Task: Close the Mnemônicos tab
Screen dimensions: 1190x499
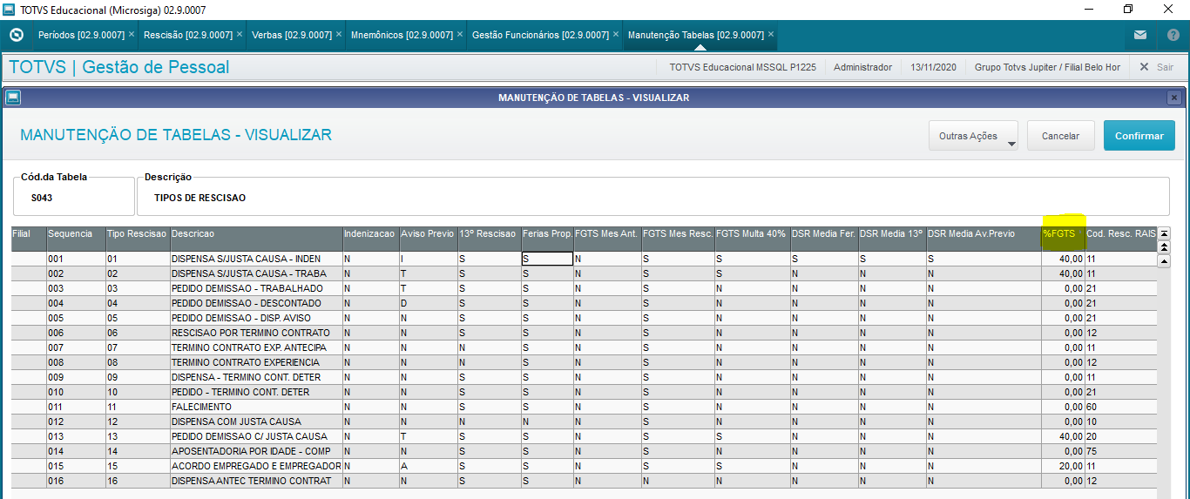Action: [x=460, y=35]
